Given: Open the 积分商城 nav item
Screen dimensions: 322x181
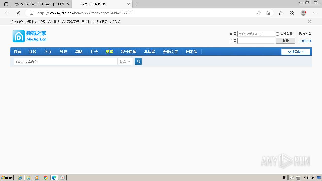Looking at the screenshot, I should (x=129, y=52).
